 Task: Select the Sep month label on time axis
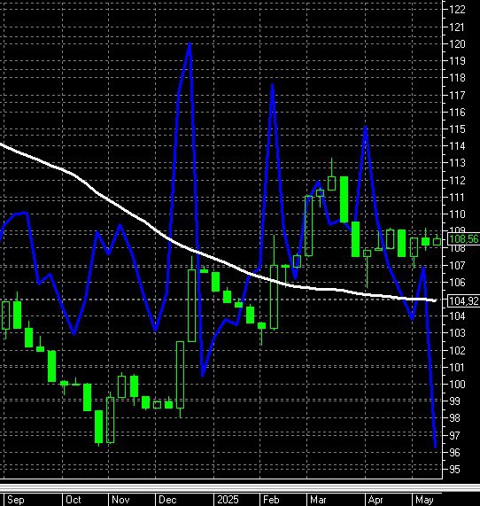coord(15,500)
